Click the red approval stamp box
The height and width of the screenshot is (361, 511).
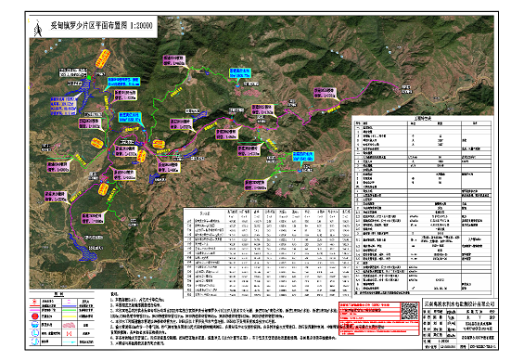378,318
